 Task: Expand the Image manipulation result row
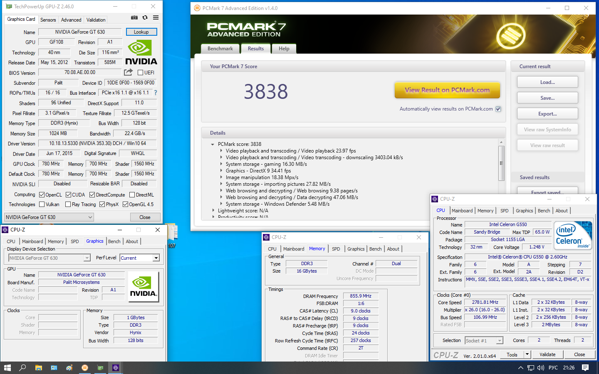pyautogui.click(x=221, y=177)
